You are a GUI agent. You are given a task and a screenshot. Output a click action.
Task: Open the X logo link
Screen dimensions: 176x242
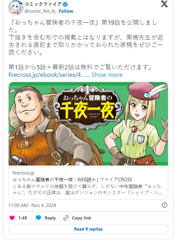coord(164,4)
